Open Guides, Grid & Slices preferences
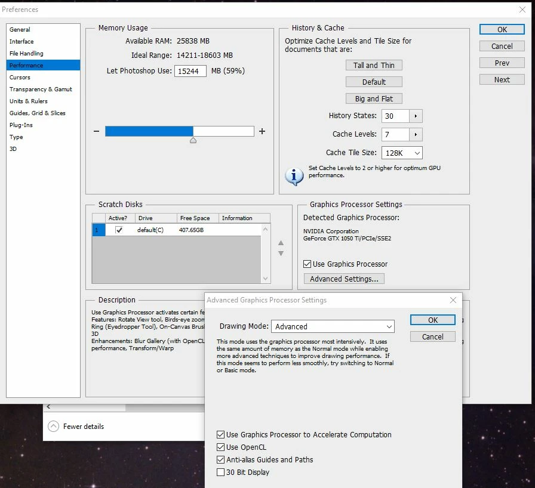 click(x=43, y=113)
